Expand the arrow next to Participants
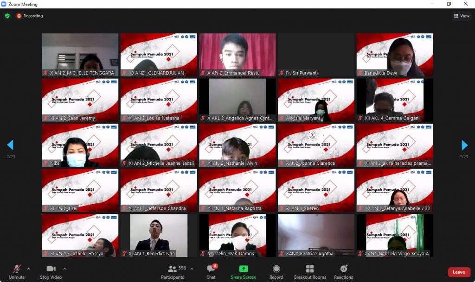Screen dimensions: 475x282 pyautogui.click(x=192, y=269)
